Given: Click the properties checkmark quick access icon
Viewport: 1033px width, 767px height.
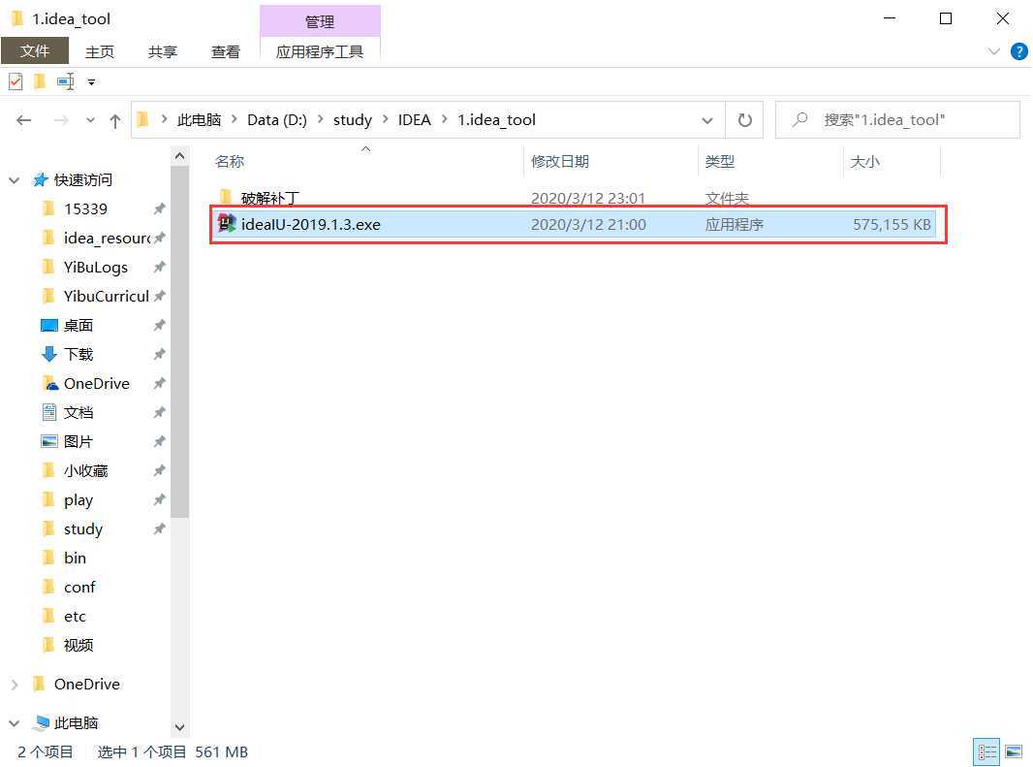Looking at the screenshot, I should (16, 81).
